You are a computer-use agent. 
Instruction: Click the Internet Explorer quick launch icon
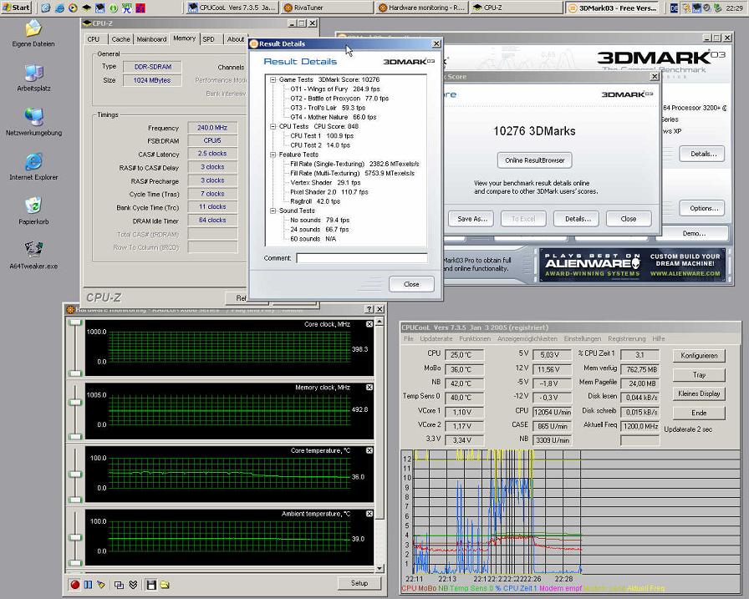click(59, 8)
